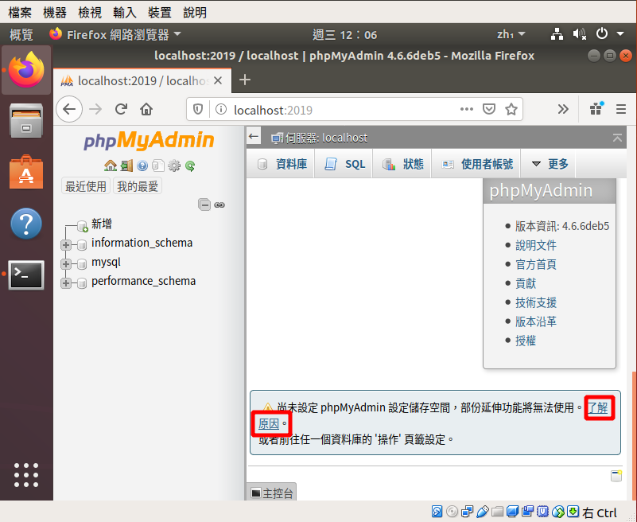Open the 版本沿革 link
This screenshot has height=522, width=637.
click(x=536, y=321)
